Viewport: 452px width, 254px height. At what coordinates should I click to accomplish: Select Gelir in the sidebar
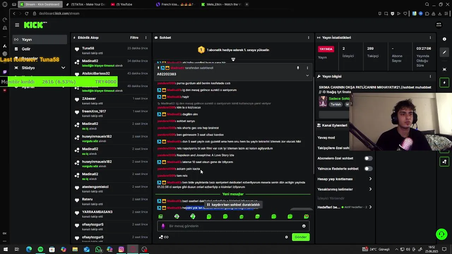(x=40, y=49)
